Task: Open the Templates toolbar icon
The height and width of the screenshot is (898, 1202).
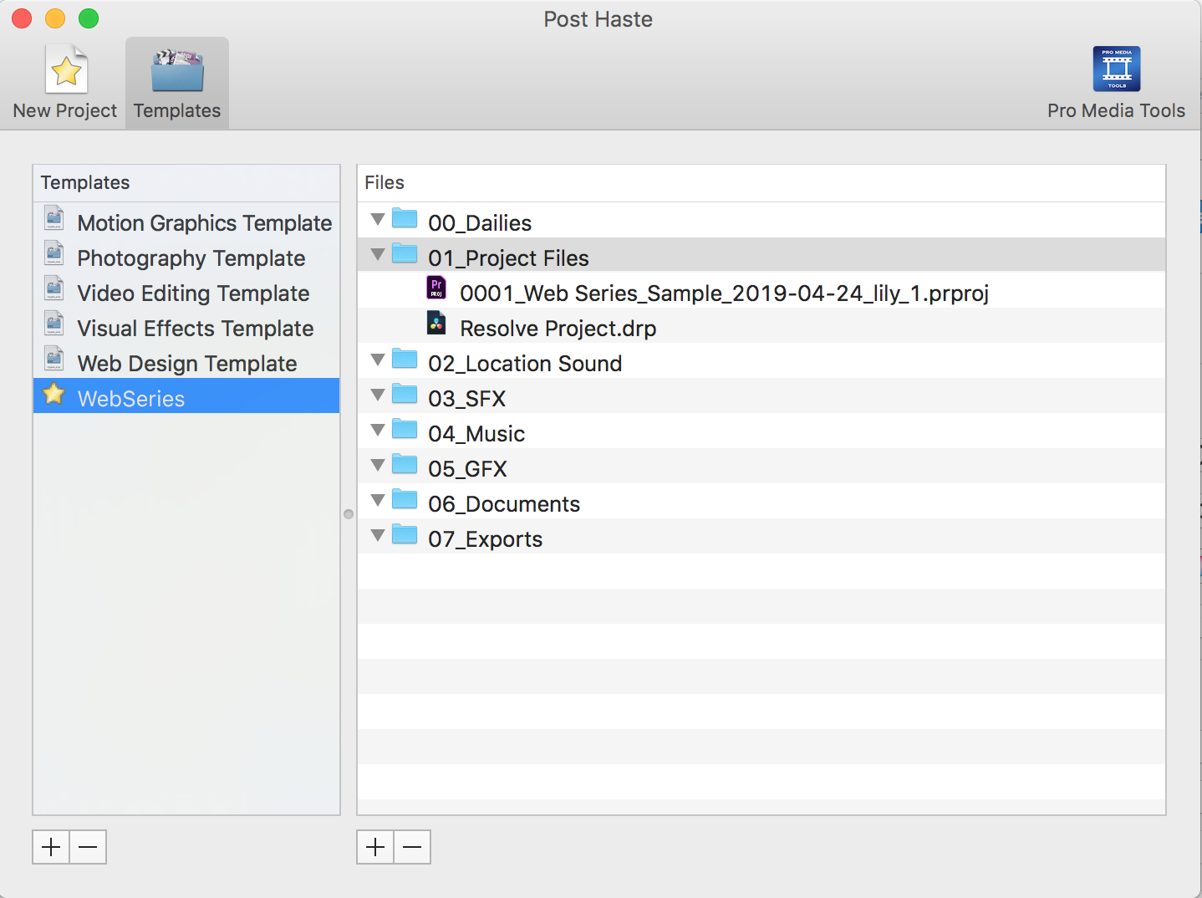Action: pos(177,70)
